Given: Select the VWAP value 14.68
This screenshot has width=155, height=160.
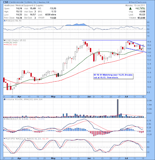Looking at the screenshot, I should [53, 18].
